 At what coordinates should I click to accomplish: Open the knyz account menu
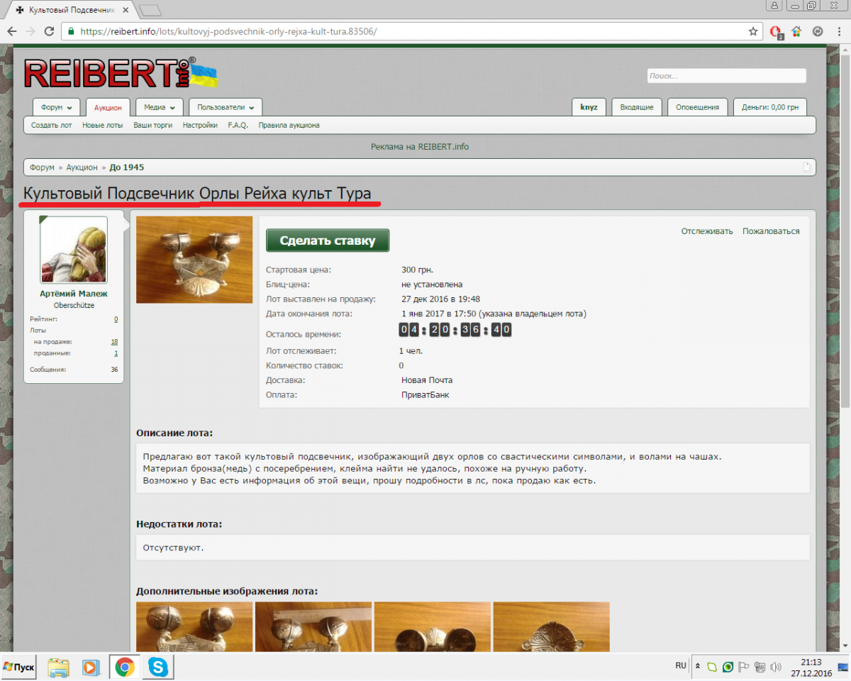[x=589, y=107]
